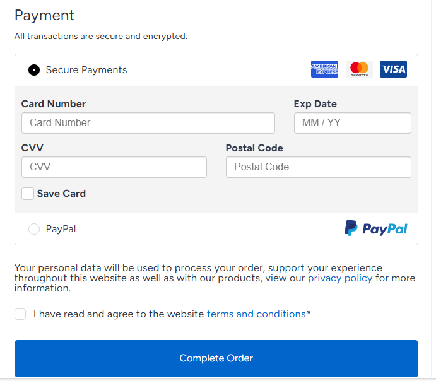Image resolution: width=436 pixels, height=381 pixels.
Task: Click into the CVV field
Action: pos(114,167)
